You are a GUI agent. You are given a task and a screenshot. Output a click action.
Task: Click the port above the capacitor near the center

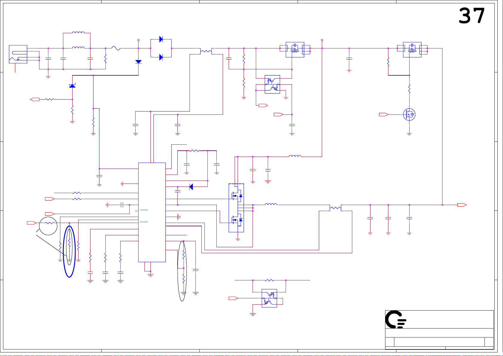tap(278, 114)
